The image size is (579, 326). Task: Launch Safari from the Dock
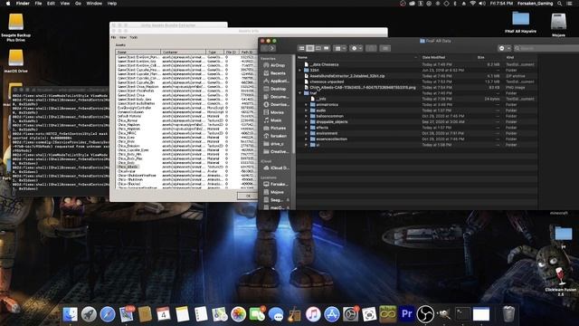tap(108, 314)
